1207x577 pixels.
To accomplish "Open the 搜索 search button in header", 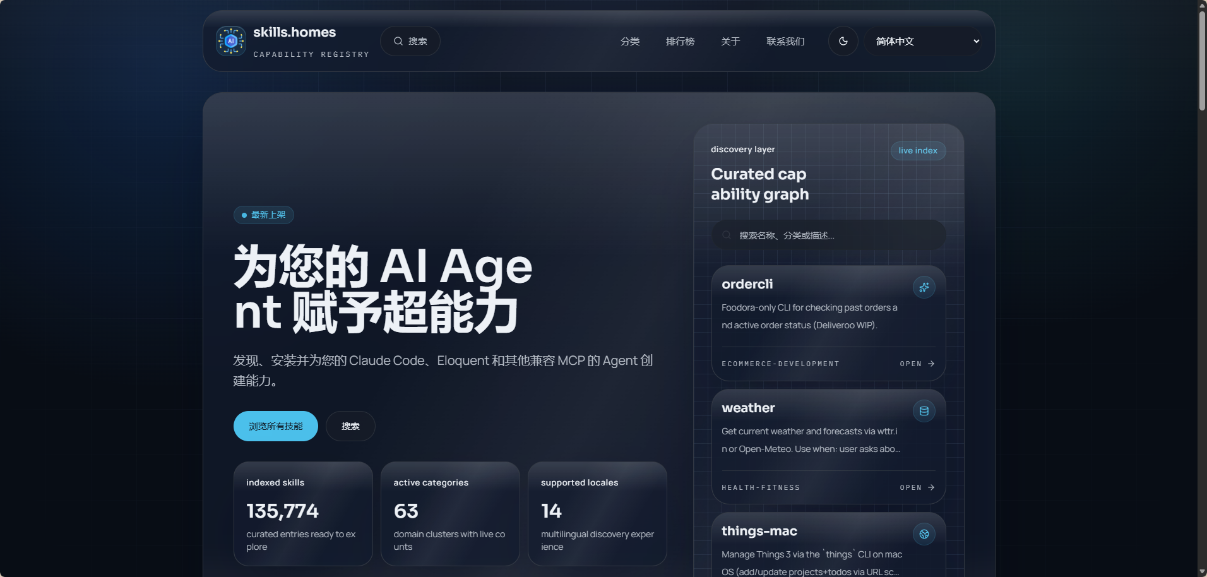I will click(x=410, y=41).
